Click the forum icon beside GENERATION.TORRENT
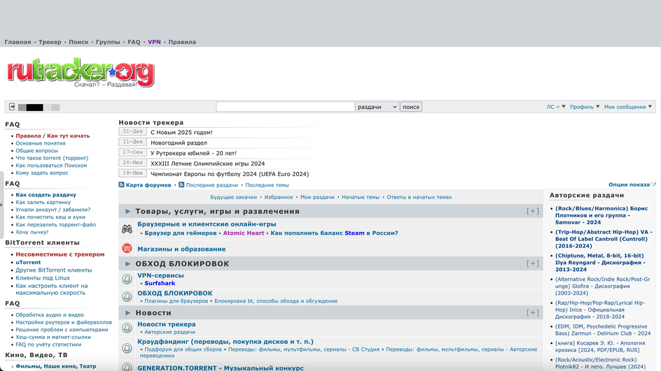This screenshot has width=661, height=371. coord(127,368)
